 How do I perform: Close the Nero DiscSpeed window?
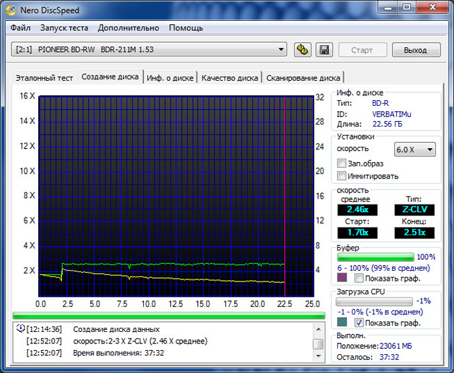pyautogui.click(x=433, y=8)
